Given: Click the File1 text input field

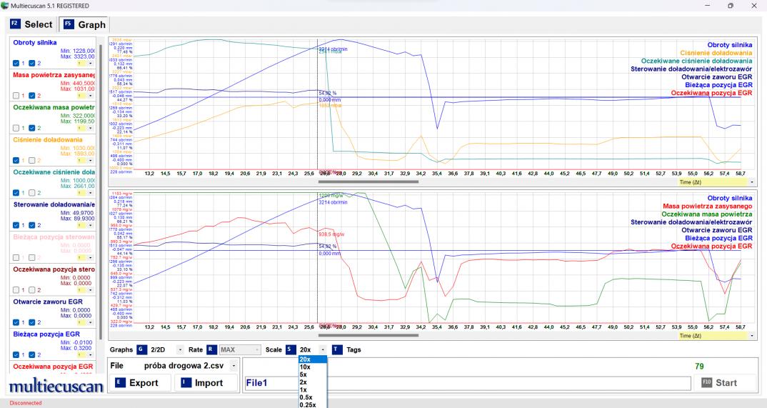Looking at the screenshot, I should click(x=467, y=383).
